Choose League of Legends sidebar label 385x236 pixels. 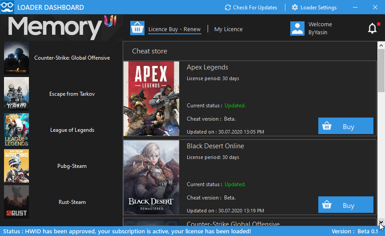(72, 130)
